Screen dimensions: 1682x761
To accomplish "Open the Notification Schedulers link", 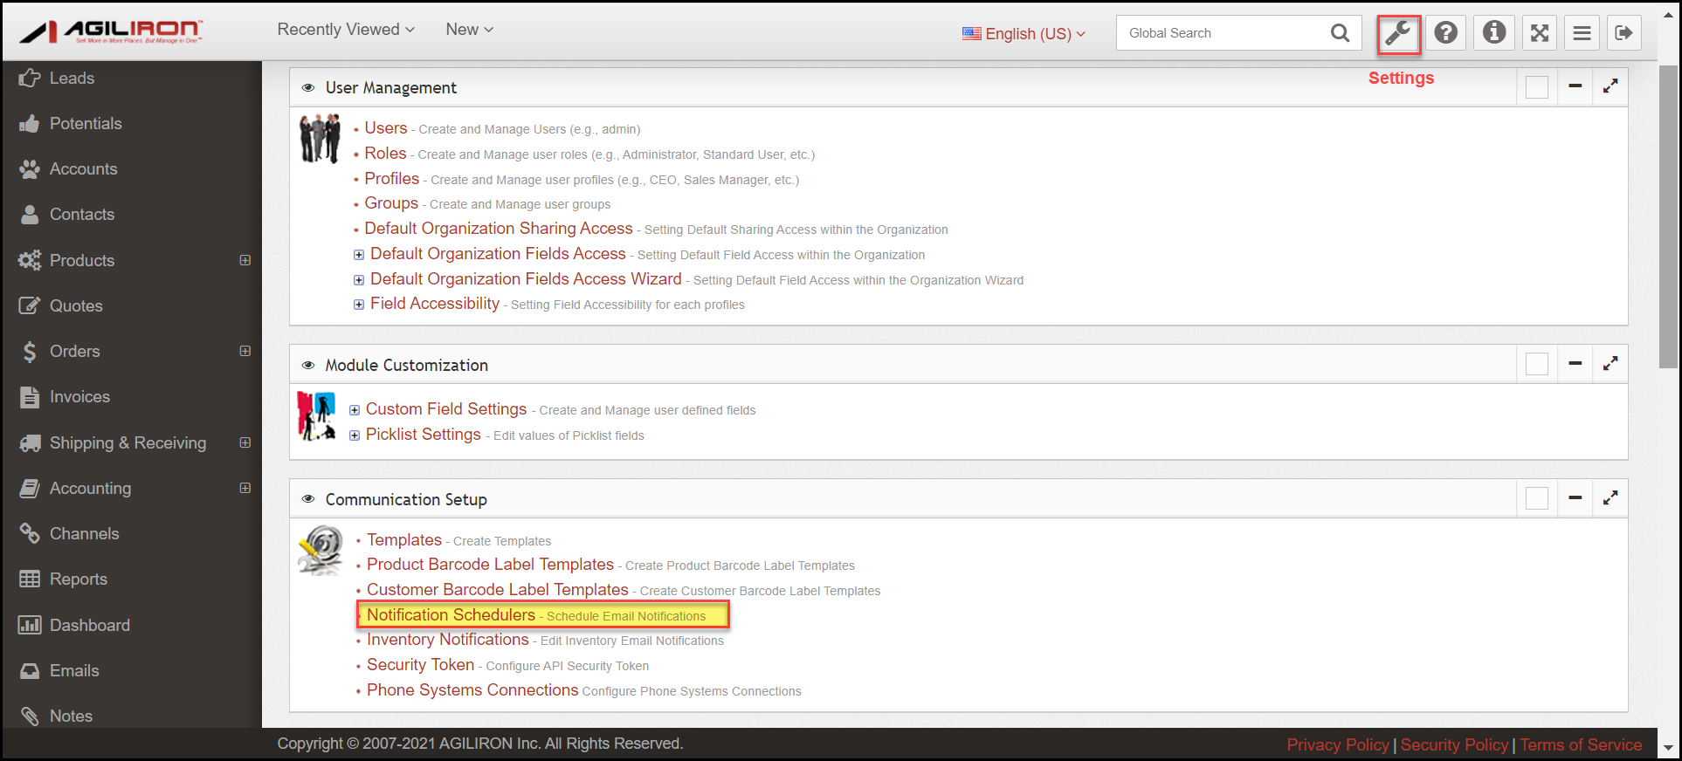I will (451, 615).
